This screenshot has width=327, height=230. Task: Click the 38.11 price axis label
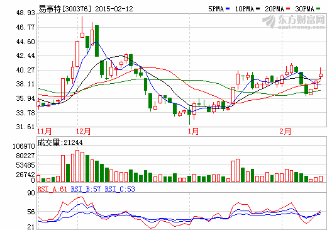(x=25, y=84)
